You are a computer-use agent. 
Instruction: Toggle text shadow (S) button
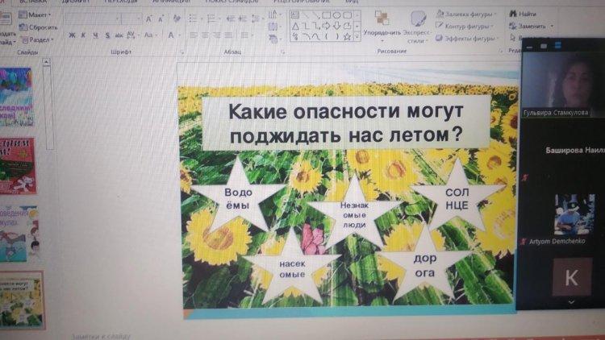[107, 35]
